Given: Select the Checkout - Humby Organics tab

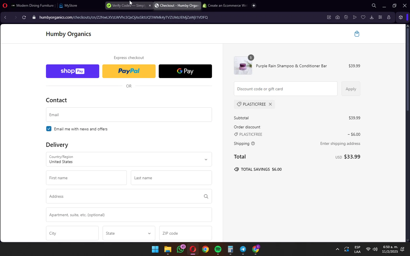Looking at the screenshot, I should click(177, 5).
